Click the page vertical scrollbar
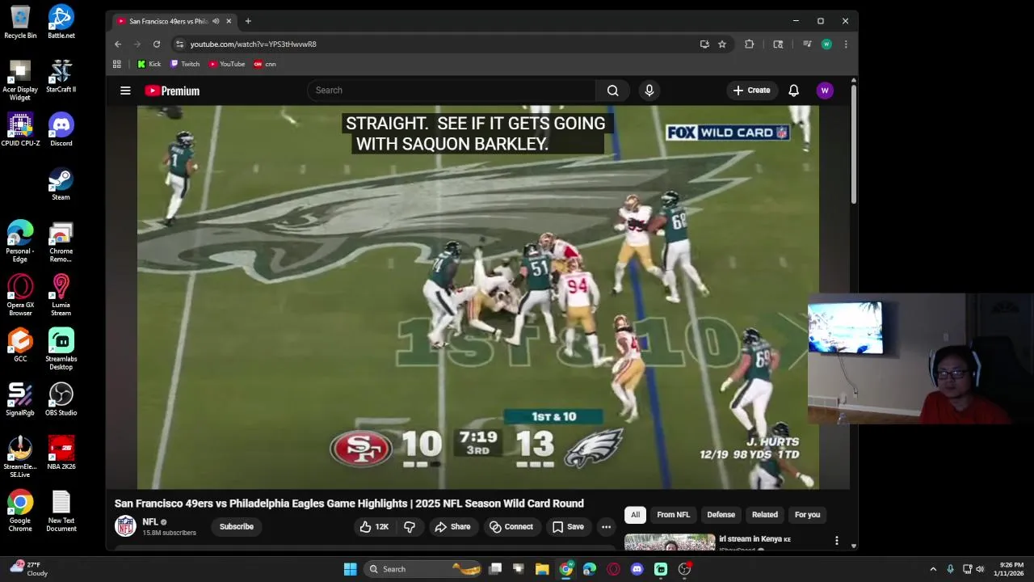 (x=853, y=145)
